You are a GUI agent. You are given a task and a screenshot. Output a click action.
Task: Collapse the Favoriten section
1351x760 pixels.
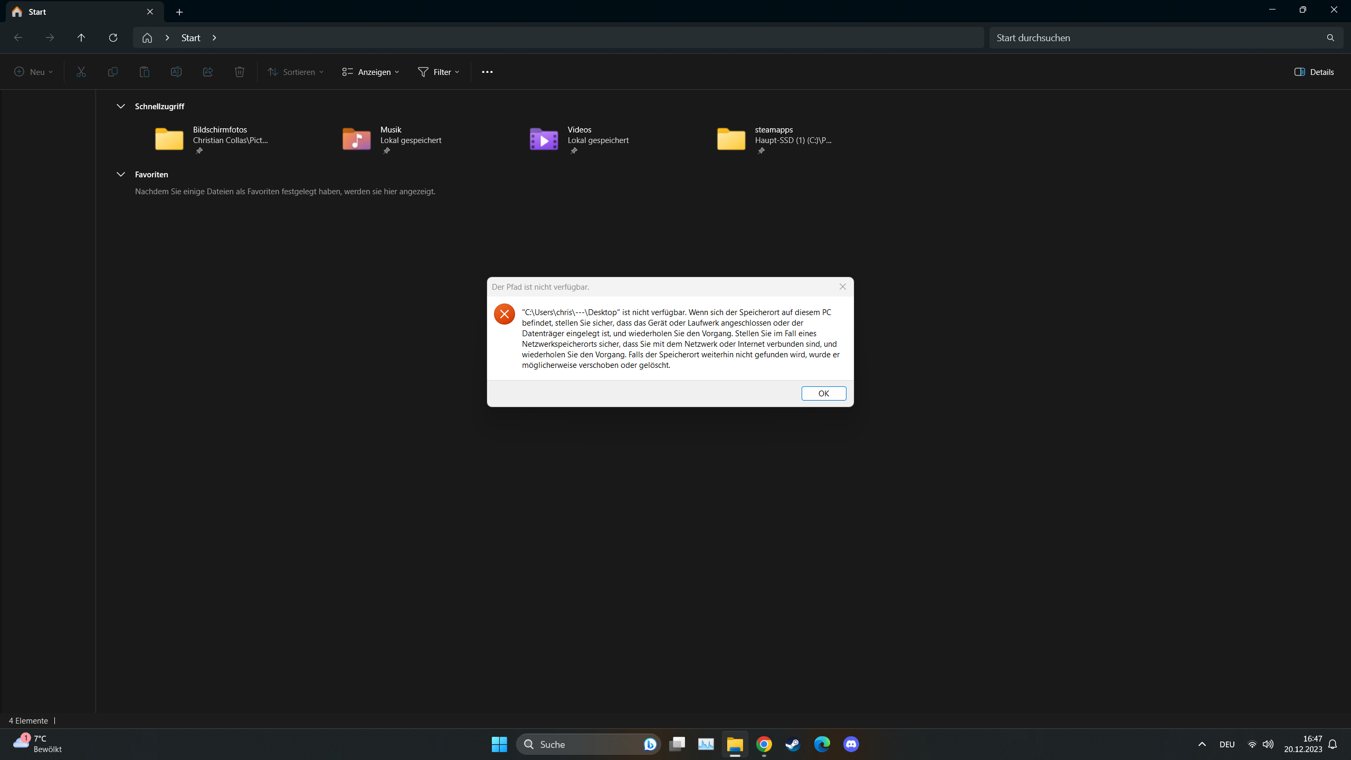(x=120, y=174)
